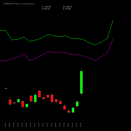Select the small red candle for 23 Jul
This screenshot has width=131, height=131.
(69, 112)
